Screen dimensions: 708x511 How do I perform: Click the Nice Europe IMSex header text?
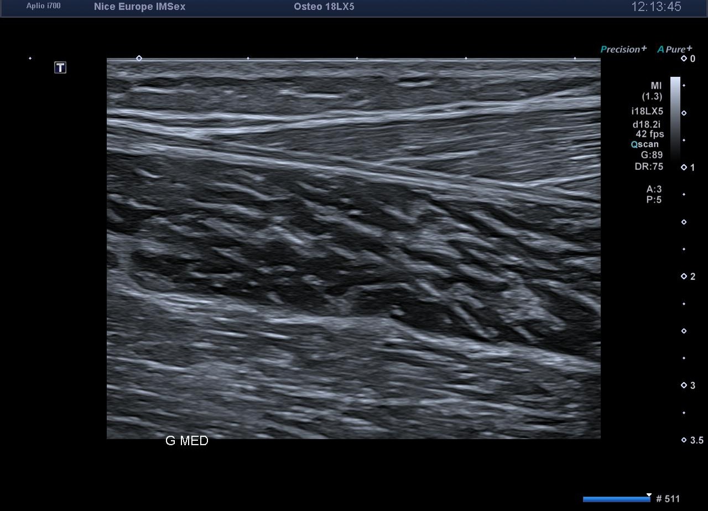tap(139, 7)
